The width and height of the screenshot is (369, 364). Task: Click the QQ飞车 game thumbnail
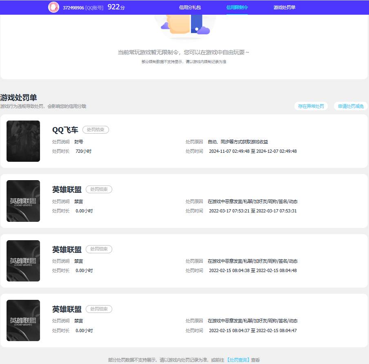pos(23,141)
